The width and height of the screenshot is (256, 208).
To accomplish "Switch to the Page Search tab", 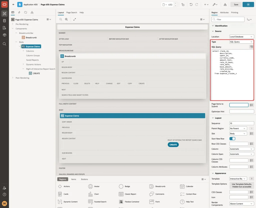I will tap(71, 12).
